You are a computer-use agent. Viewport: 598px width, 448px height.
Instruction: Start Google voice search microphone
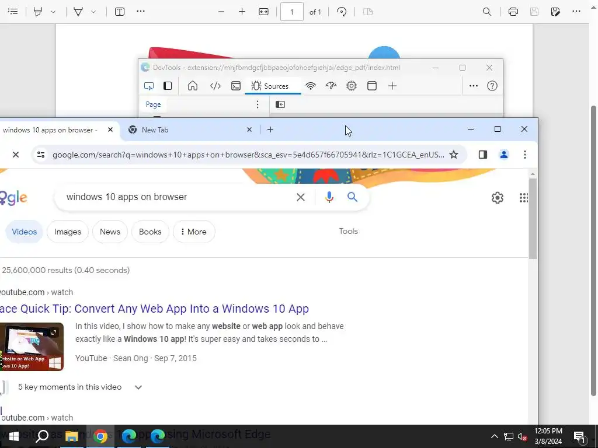(329, 197)
